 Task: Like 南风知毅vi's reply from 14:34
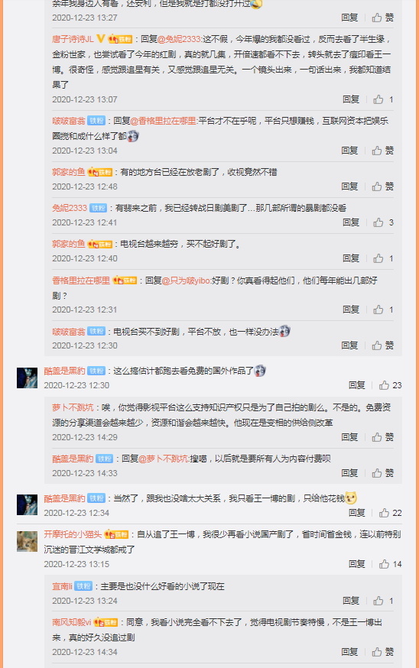tap(382, 652)
